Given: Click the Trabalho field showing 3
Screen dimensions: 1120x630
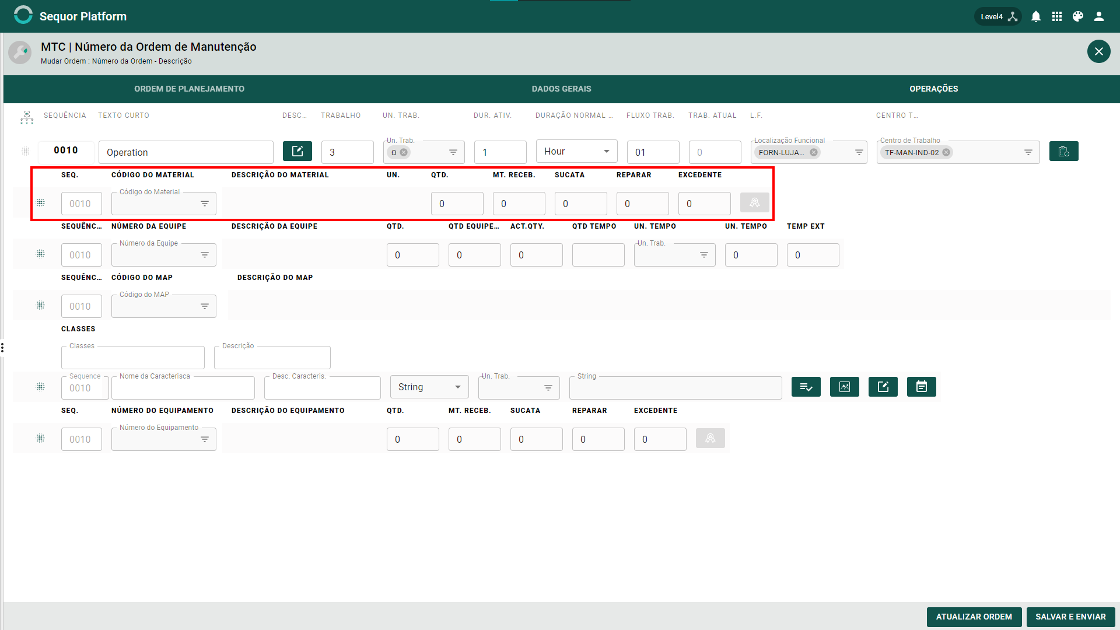Looking at the screenshot, I should coord(348,152).
